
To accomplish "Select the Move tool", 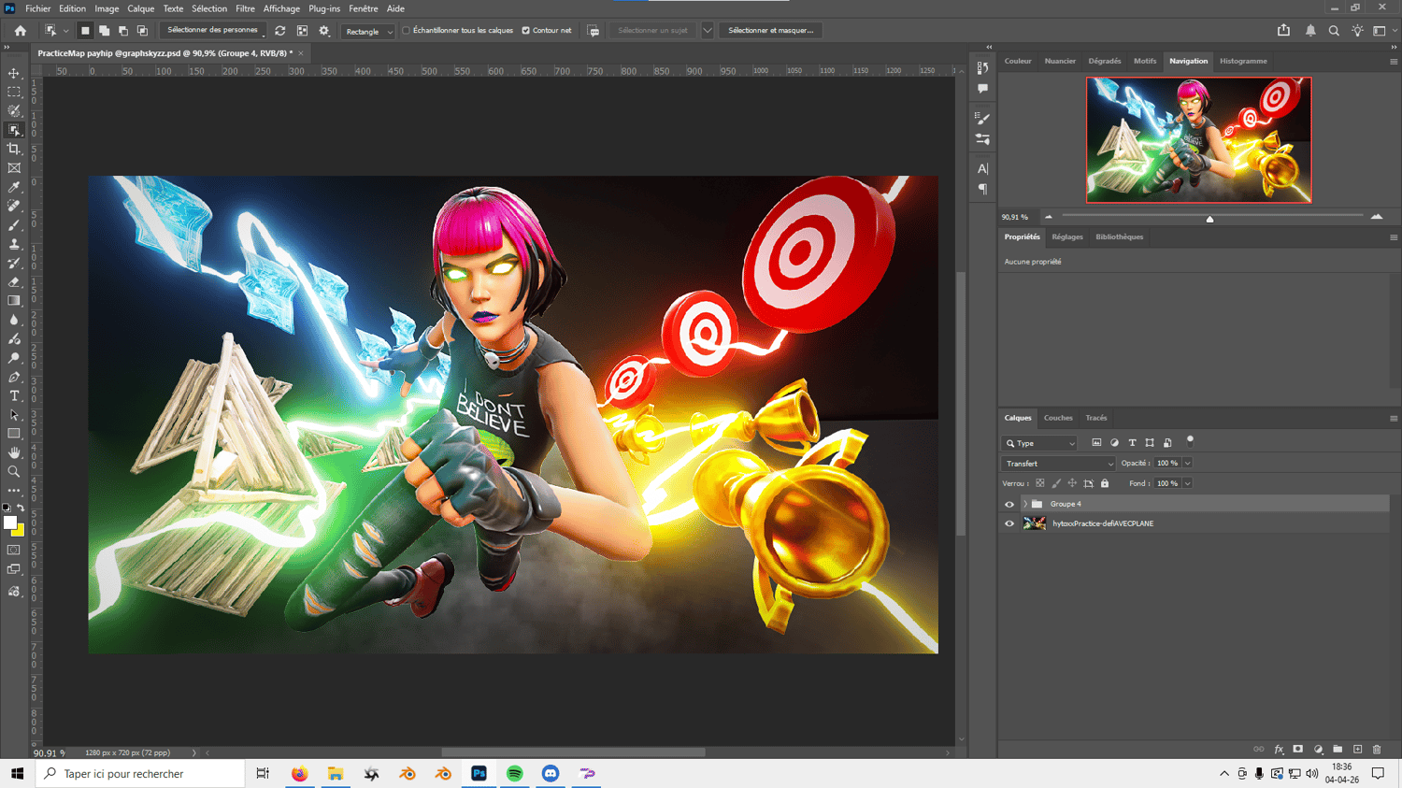I will point(14,73).
